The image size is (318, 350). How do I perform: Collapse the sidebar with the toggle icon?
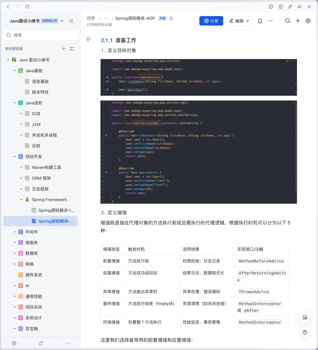(x=71, y=21)
